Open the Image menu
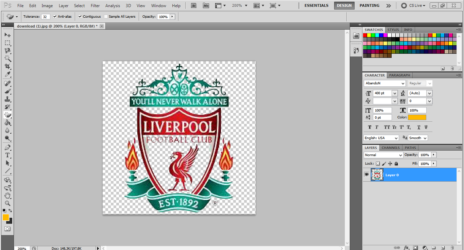Image resolution: width=464 pixels, height=250 pixels. coord(47,5)
